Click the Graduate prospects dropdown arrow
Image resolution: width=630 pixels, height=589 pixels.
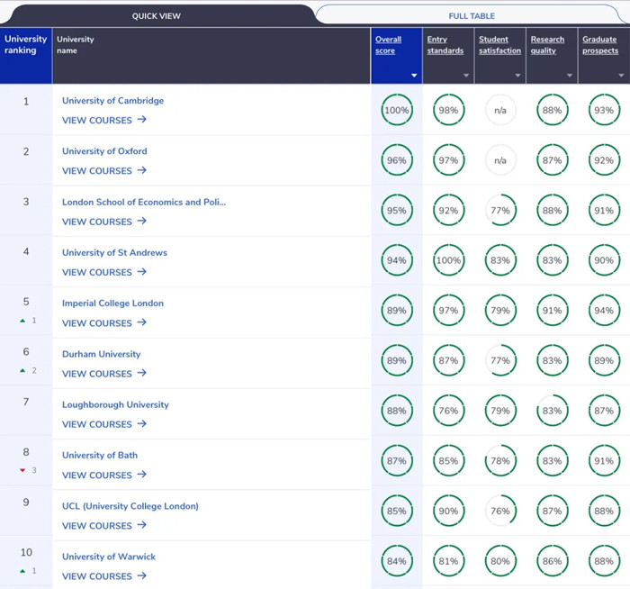pos(621,76)
